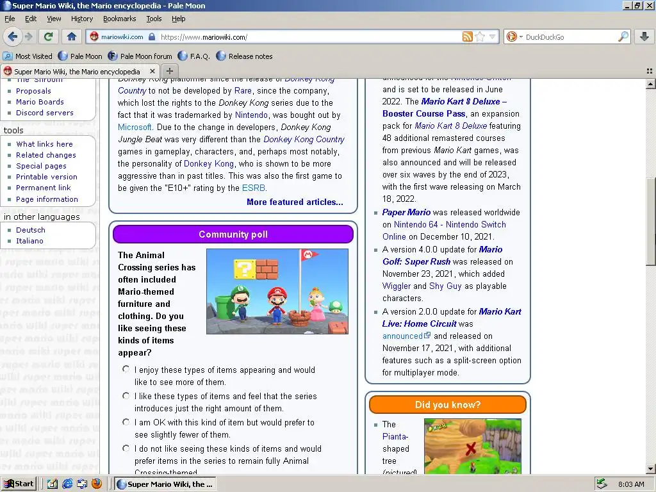The image size is (656, 492).
Task: Click the DuckDuckGo search field
Action: point(570,37)
